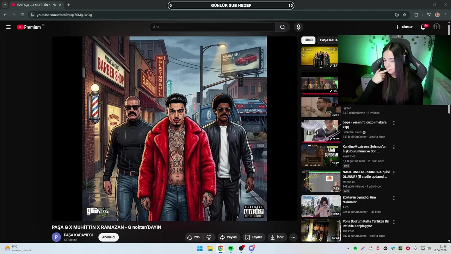Image resolution: width=451 pixels, height=254 pixels.
Task: Open Chrome extensions puzzle icon
Action: pyautogui.click(x=416, y=15)
